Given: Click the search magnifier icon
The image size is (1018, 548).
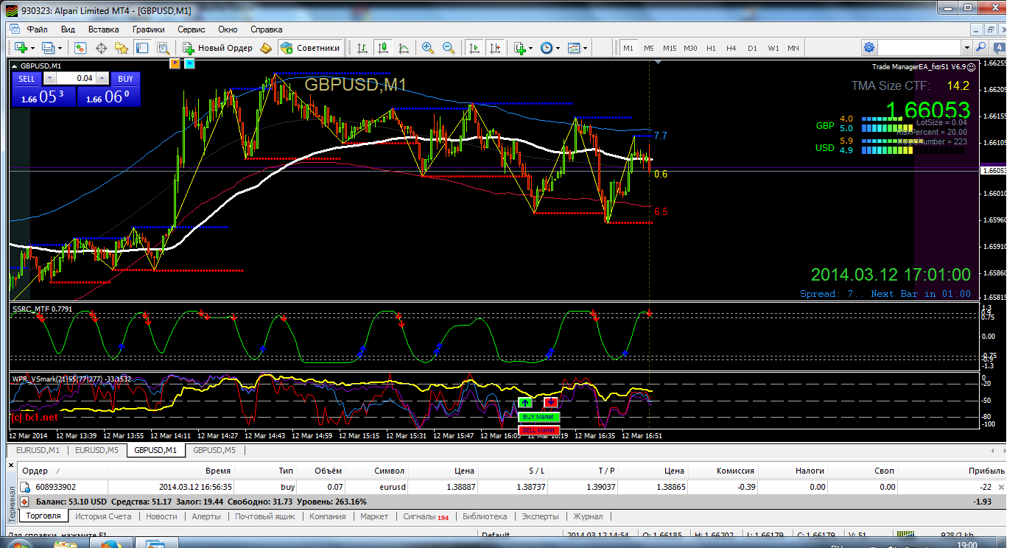Looking at the screenshot, I should [981, 47].
